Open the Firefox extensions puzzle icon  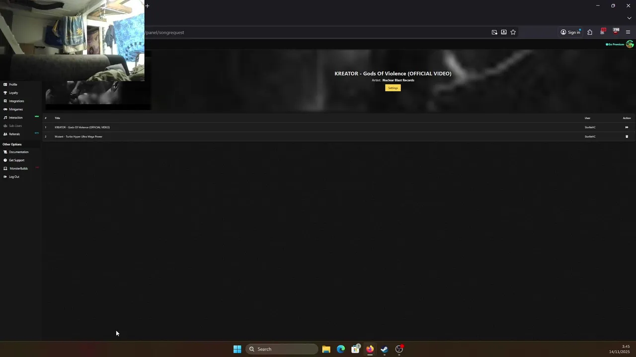point(590,32)
